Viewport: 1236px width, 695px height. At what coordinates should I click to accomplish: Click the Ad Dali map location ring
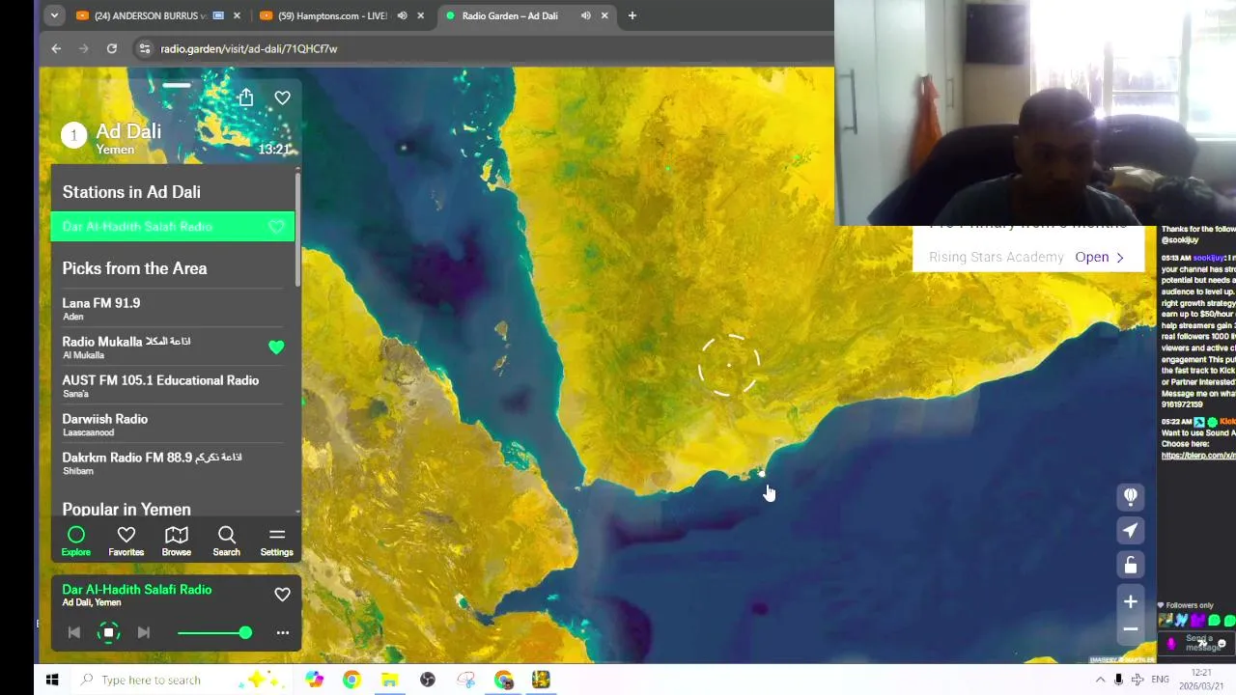click(x=729, y=366)
